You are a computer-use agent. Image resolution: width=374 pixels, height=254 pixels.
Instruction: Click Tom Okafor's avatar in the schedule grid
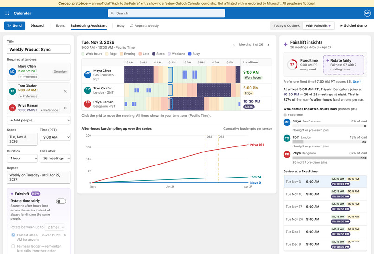coord(88,90)
